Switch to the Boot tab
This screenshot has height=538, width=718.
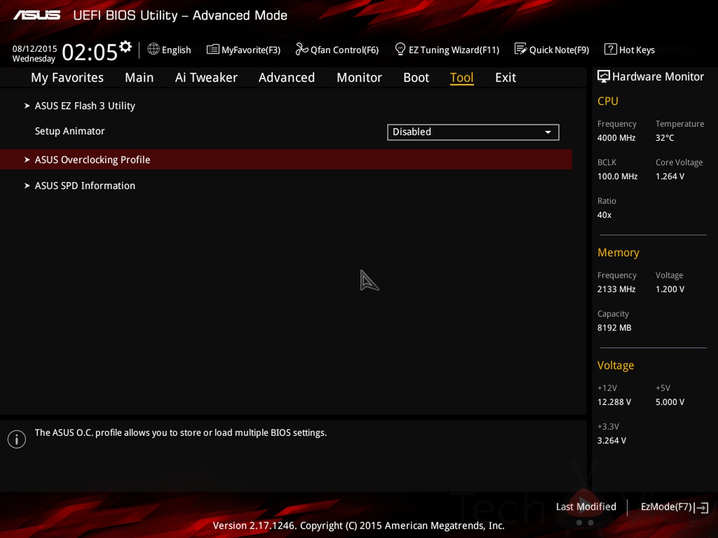tap(416, 78)
